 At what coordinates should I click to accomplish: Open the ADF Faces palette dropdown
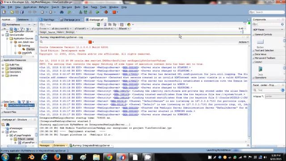282,30
